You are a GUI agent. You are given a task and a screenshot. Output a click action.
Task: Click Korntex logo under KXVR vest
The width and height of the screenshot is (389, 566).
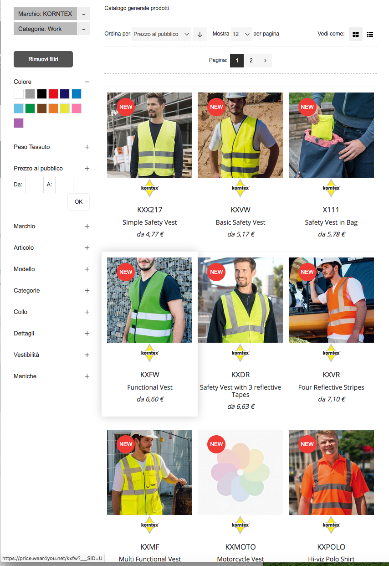[x=331, y=353]
